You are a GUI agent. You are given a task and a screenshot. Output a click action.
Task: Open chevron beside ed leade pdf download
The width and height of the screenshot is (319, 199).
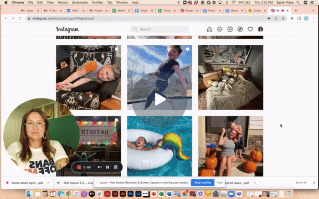click(255, 183)
